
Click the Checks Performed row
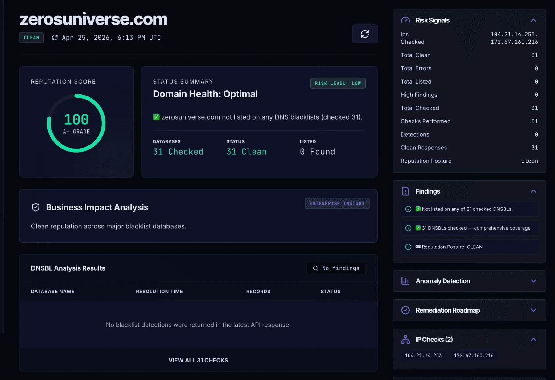[x=469, y=121]
